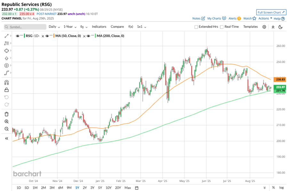Toggle visibility of RSG 1D series
Viewport: 289px width, 191px height.
[x=18, y=36]
